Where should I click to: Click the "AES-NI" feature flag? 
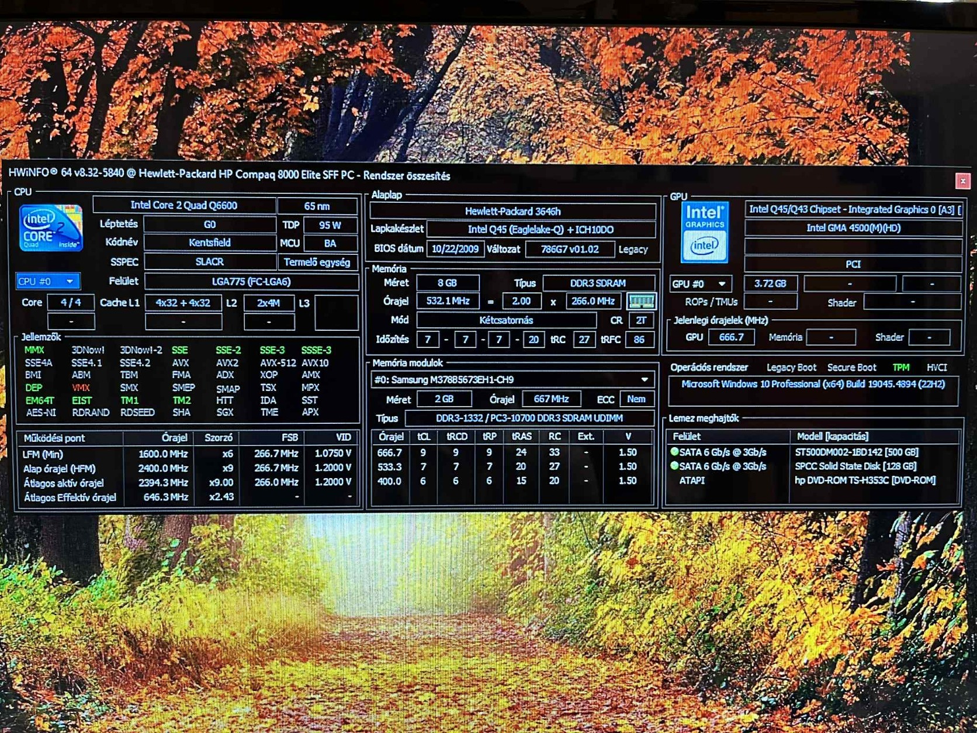[41, 412]
